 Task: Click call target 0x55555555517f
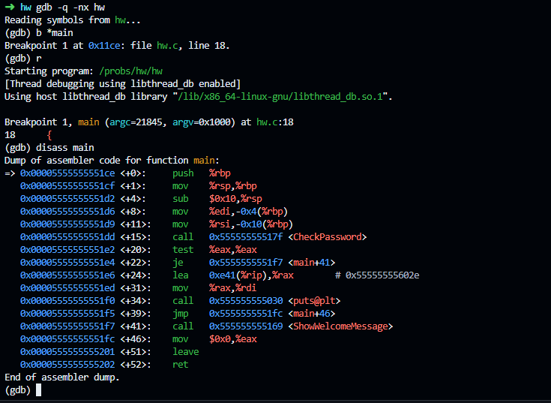click(x=246, y=236)
